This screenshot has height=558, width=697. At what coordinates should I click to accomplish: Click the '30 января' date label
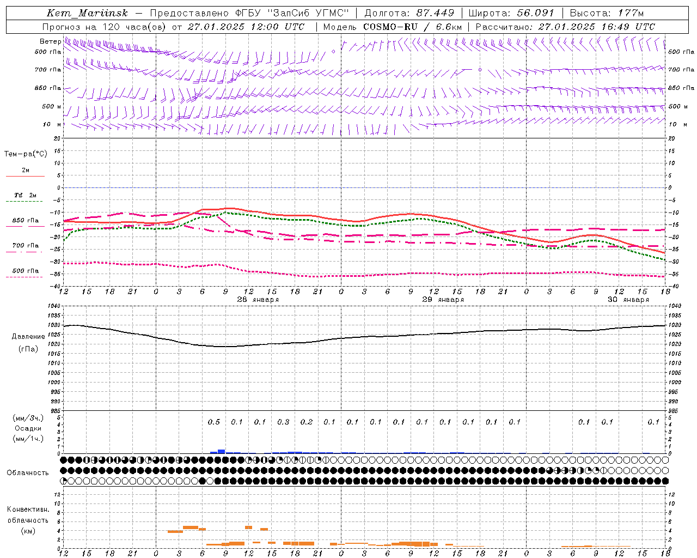click(x=628, y=300)
